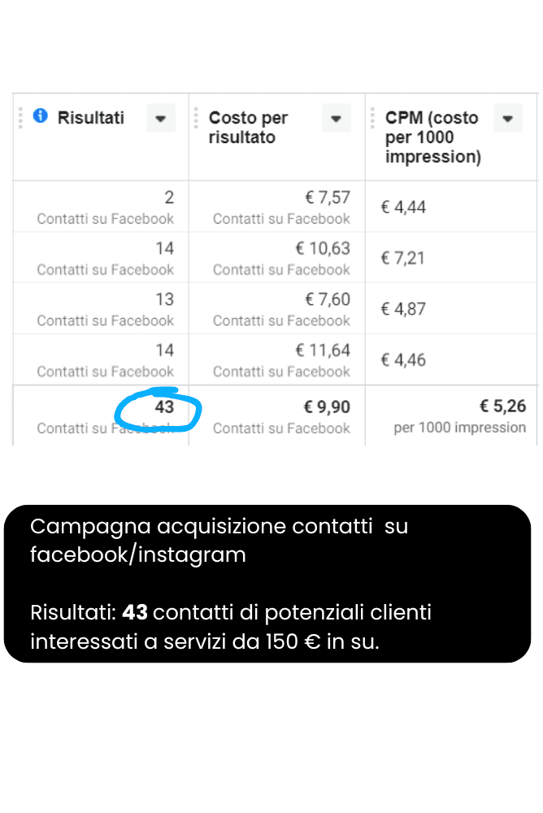Click the € 4,46 CPM value
The height and width of the screenshot is (813, 543).
click(403, 360)
